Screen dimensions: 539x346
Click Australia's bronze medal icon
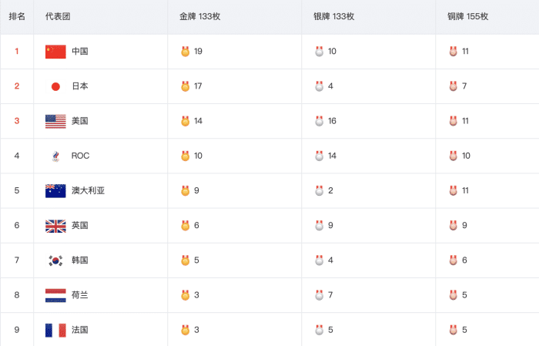453,190
